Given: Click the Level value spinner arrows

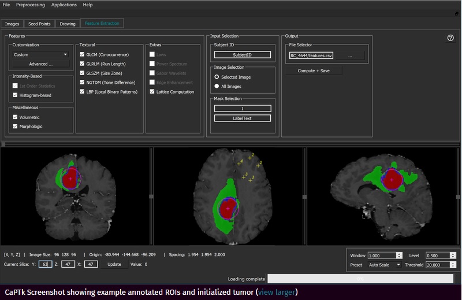Looking at the screenshot, I should [454, 255].
